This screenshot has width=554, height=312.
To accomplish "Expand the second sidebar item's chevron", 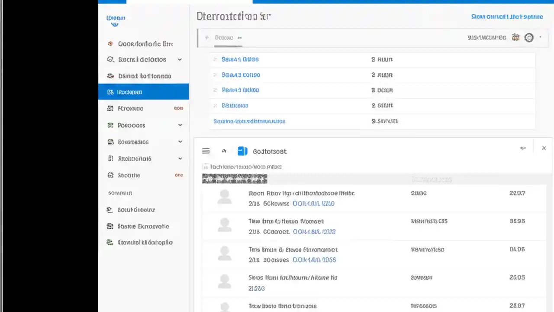I will point(180,59).
